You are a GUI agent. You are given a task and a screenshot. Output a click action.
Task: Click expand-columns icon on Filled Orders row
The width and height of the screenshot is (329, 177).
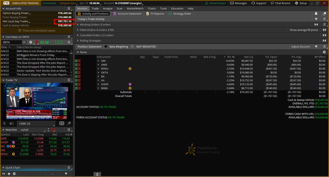pos(324,30)
